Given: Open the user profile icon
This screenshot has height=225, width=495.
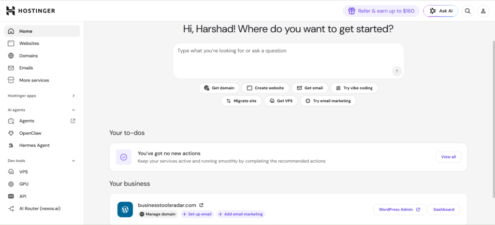Looking at the screenshot, I should (483, 11).
